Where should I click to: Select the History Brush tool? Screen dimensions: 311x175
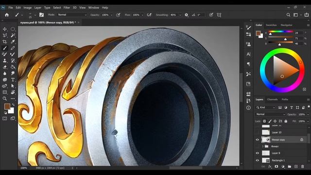[x=13, y=60]
